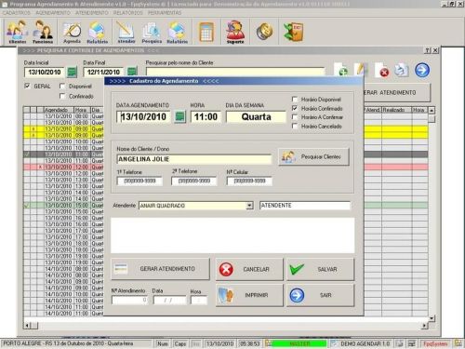
Task: Click the GERAR ATENDIMENTO button in dialog
Action: (160, 269)
